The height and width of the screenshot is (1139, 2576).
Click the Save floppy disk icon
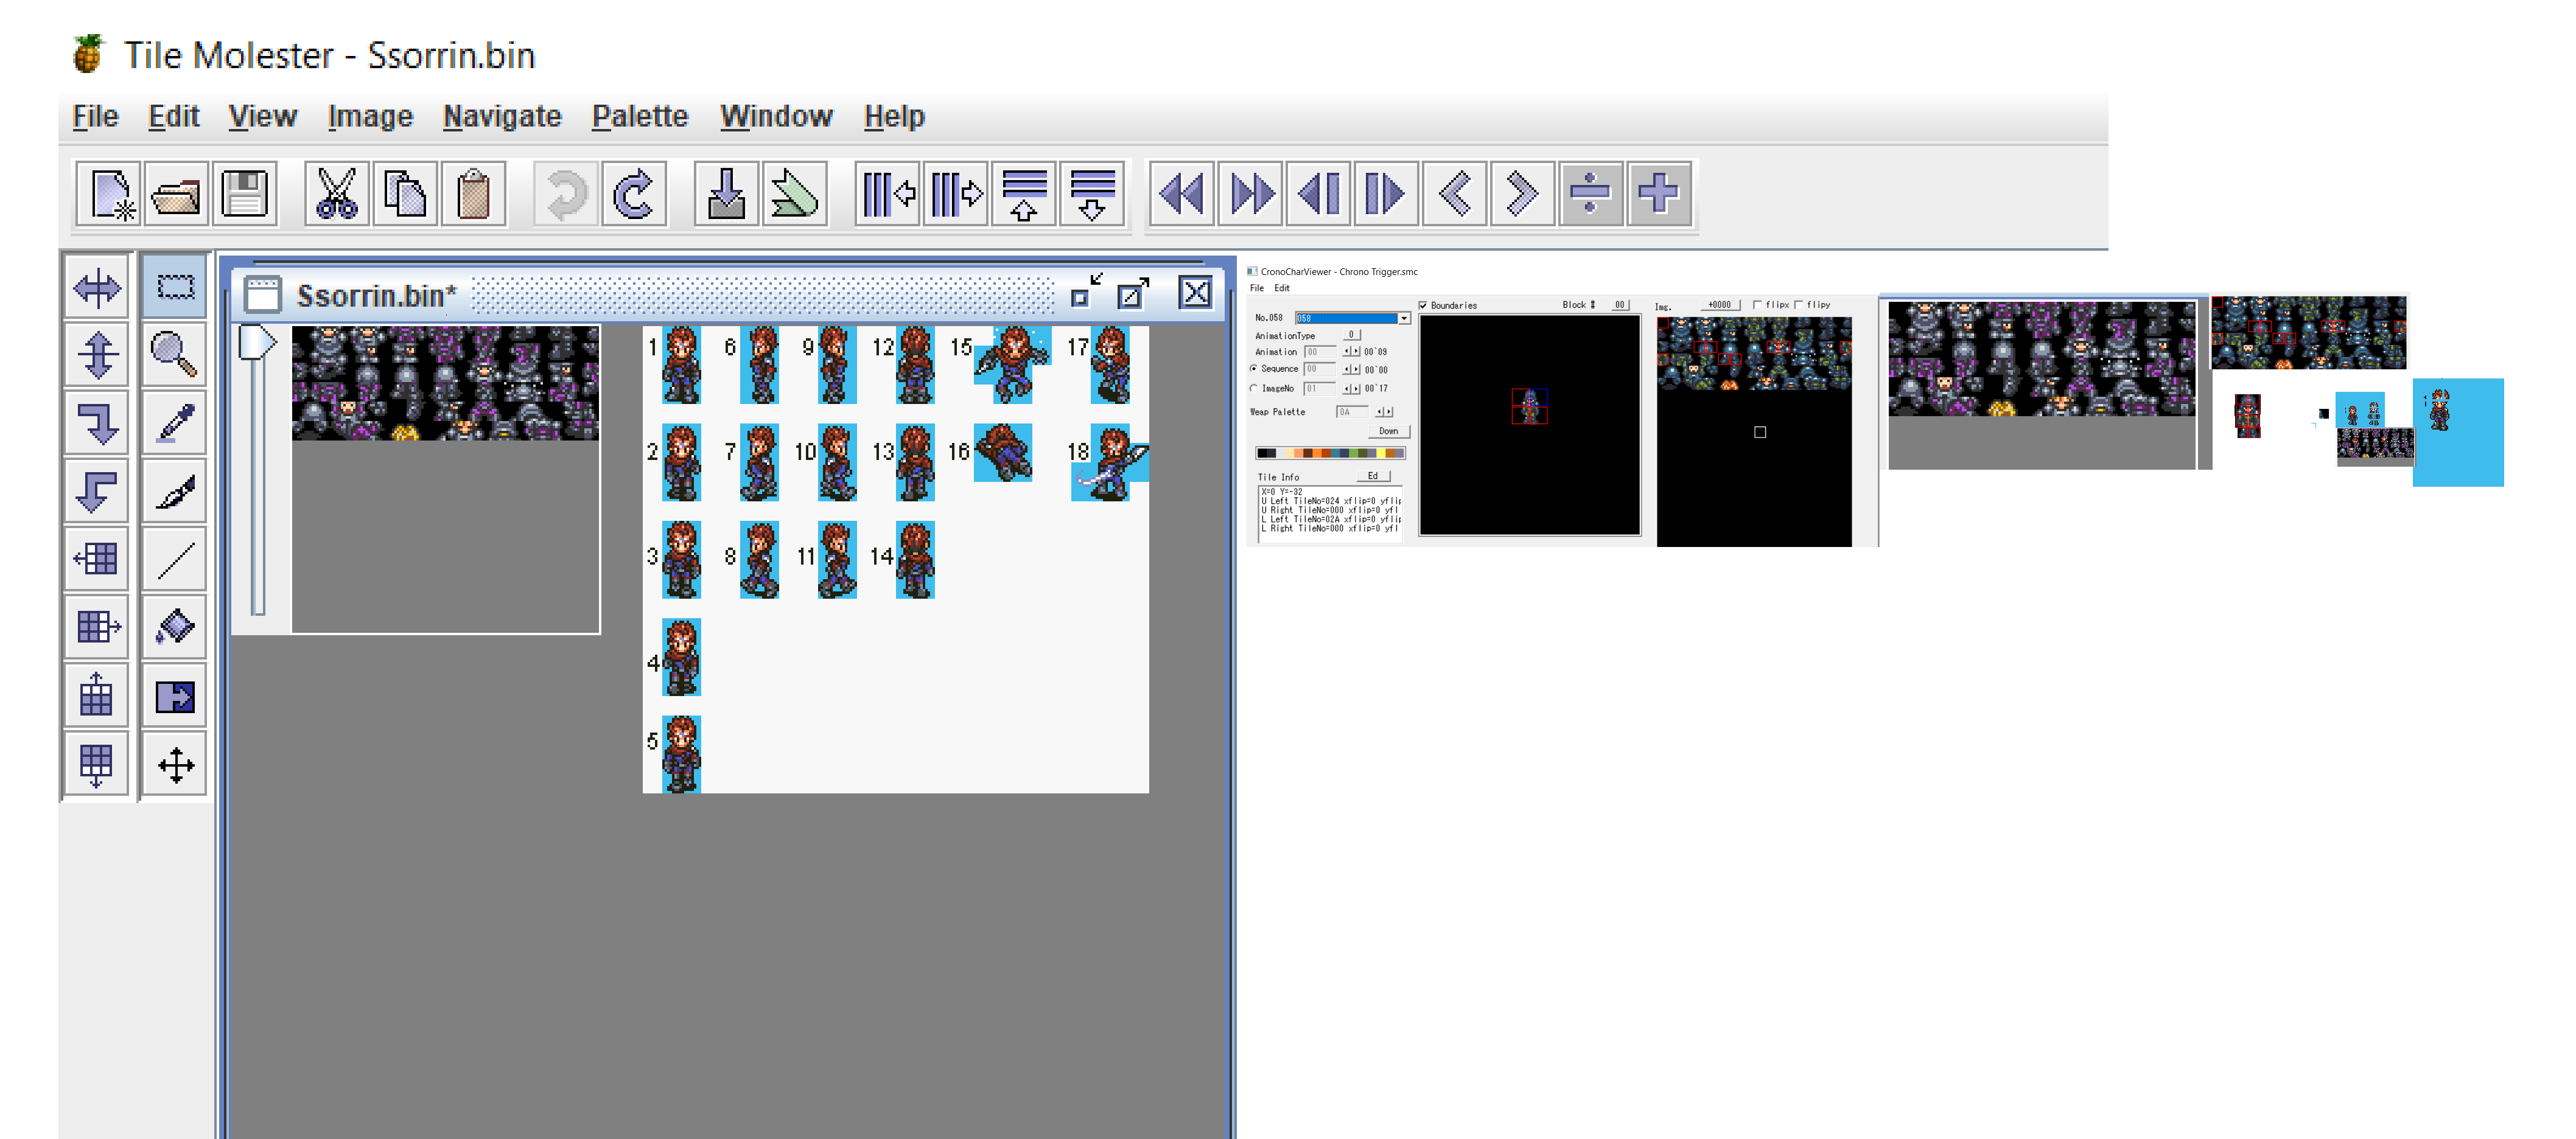[244, 194]
